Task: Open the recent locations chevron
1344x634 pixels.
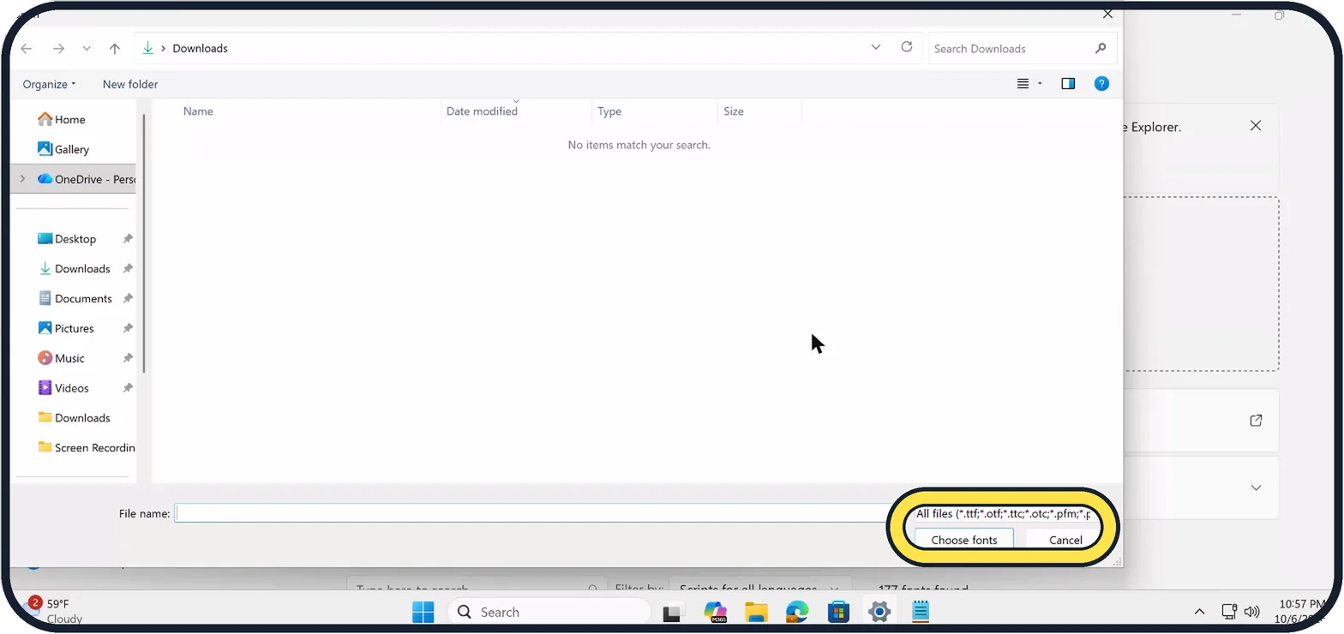Action: tap(87, 49)
